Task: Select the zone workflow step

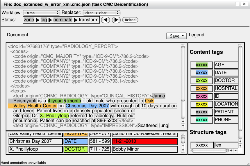Action: point(29,20)
